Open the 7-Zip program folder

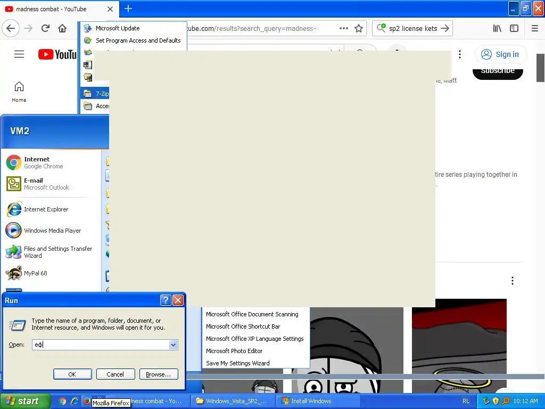point(95,94)
